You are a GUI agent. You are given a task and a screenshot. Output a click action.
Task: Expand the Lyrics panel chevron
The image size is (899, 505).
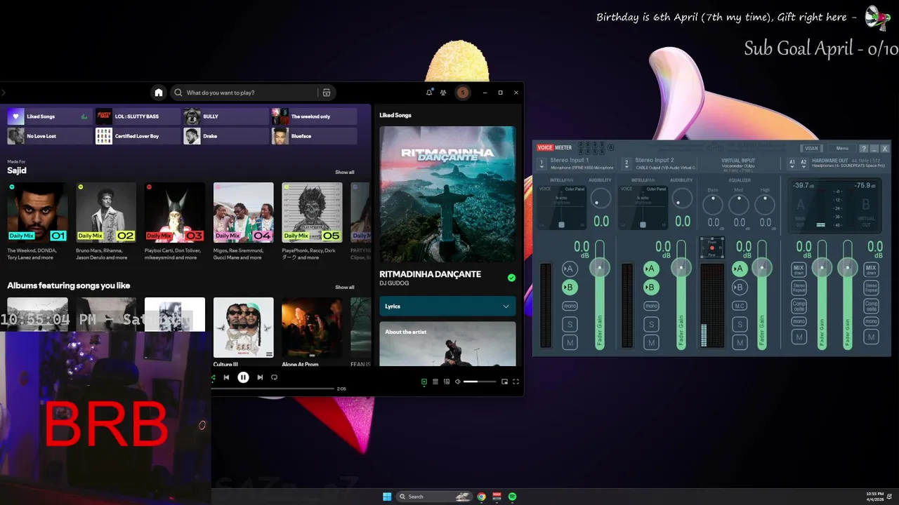click(506, 307)
